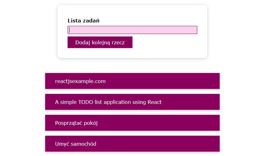Place cursor in the new task field
258x156 pixels.
click(132, 30)
